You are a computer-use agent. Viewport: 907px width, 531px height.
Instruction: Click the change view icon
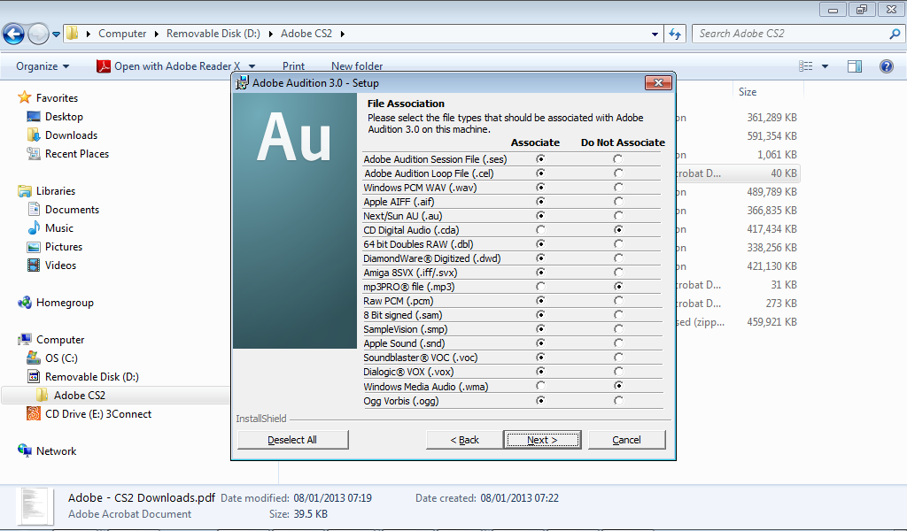tap(806, 66)
